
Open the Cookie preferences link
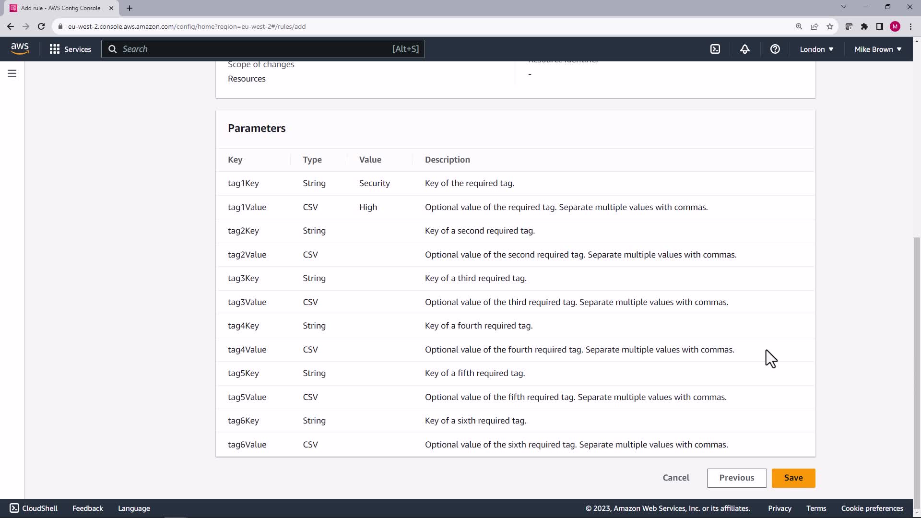[872, 508]
